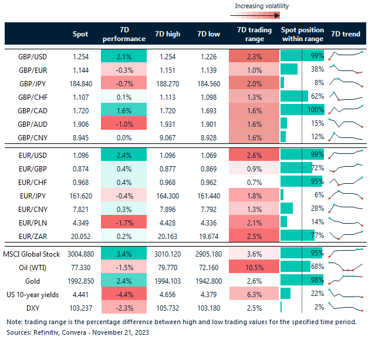The width and height of the screenshot is (375, 340).
Task: Click the Oil 10.5% trading range cell
Action: click(x=254, y=267)
